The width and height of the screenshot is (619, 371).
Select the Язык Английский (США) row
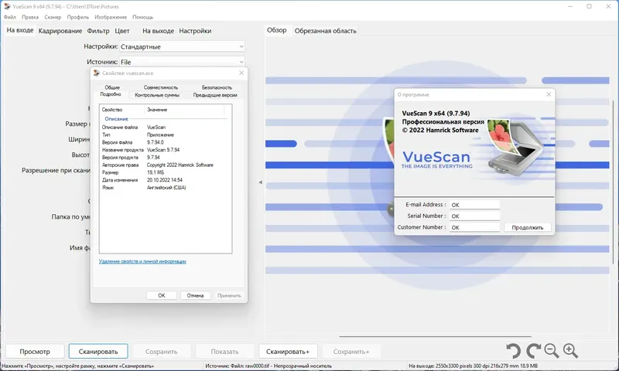tap(165, 188)
